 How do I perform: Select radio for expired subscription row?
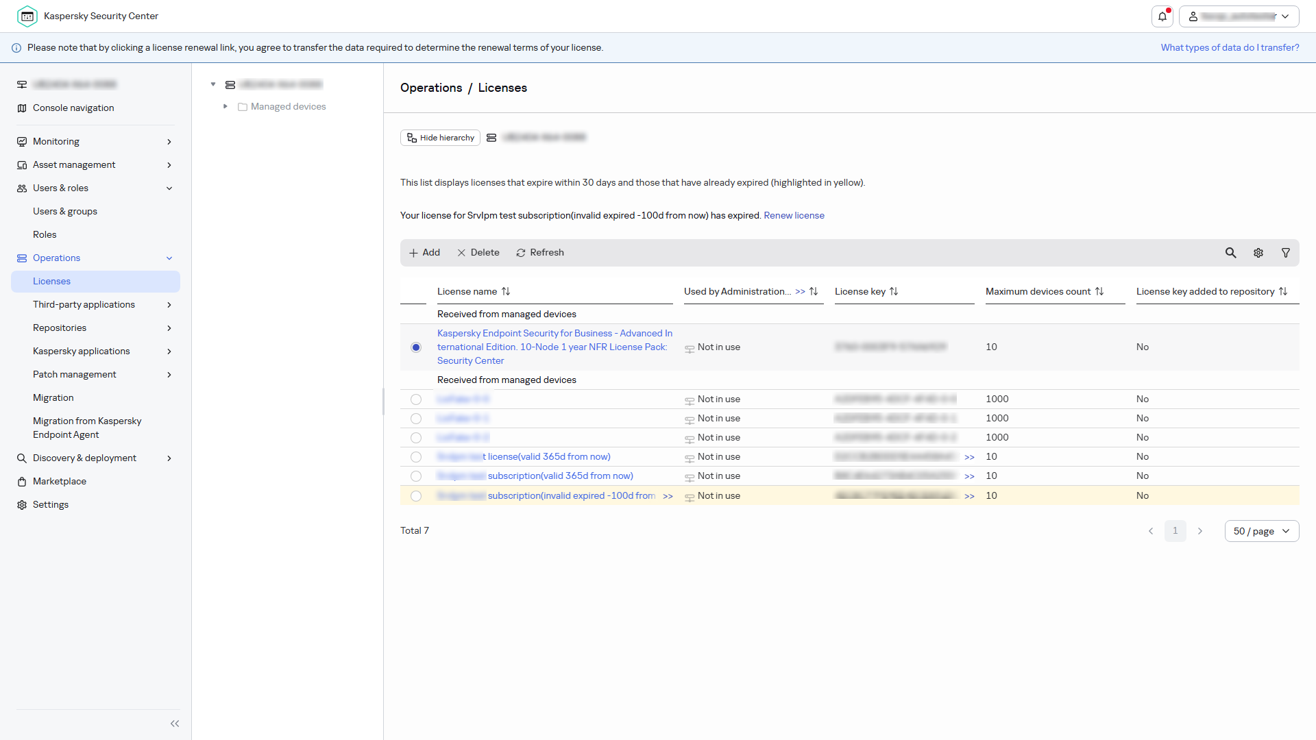pos(416,496)
